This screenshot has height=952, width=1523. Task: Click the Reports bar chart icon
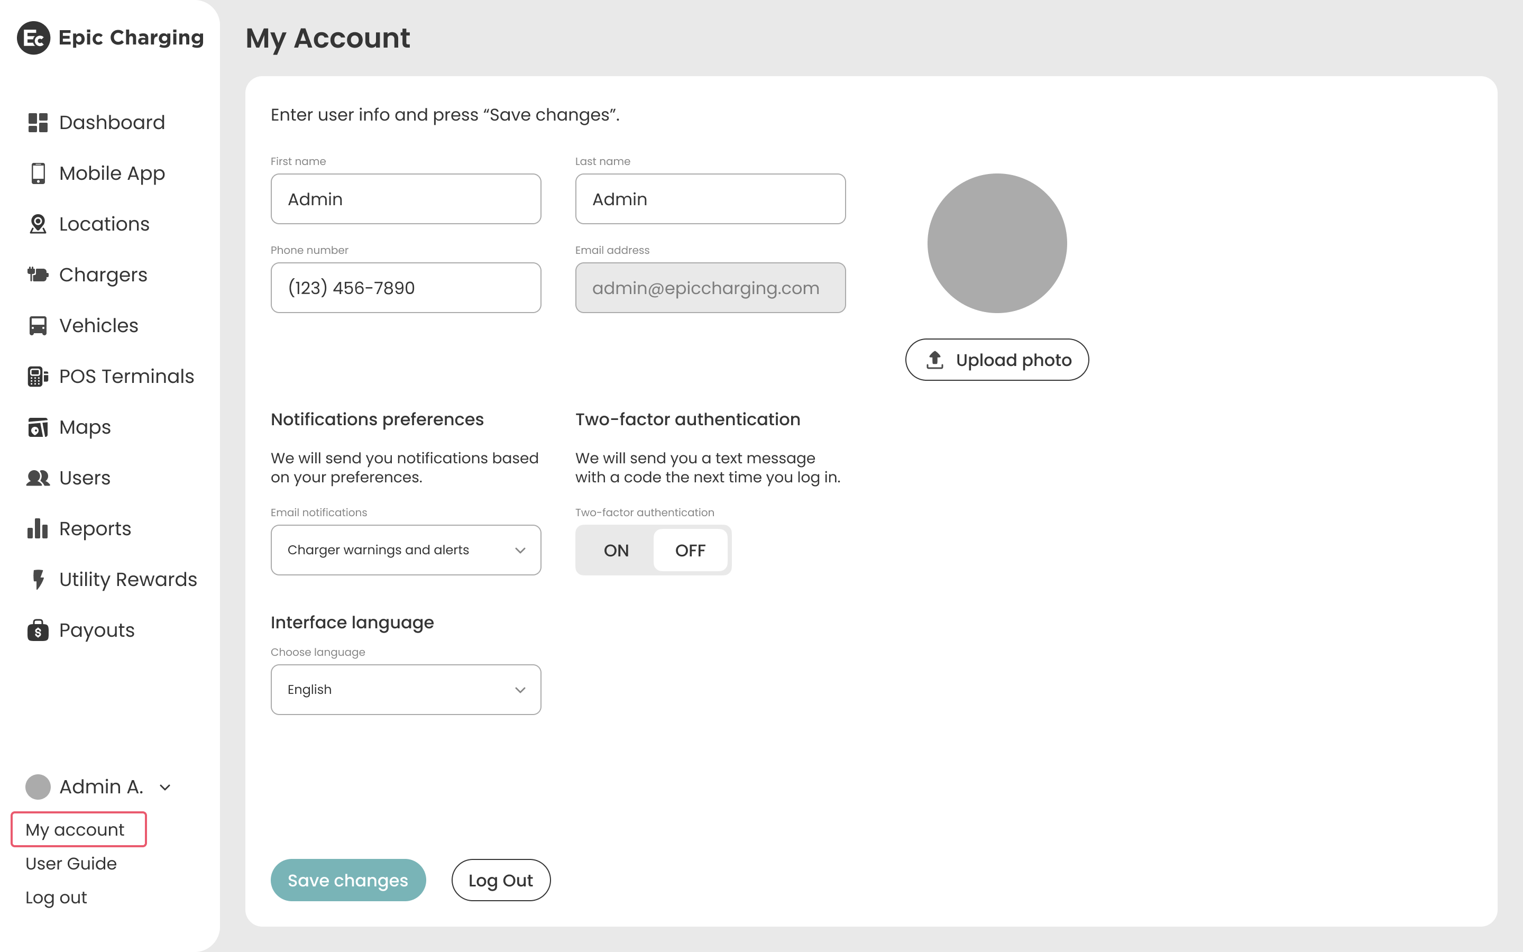click(38, 529)
